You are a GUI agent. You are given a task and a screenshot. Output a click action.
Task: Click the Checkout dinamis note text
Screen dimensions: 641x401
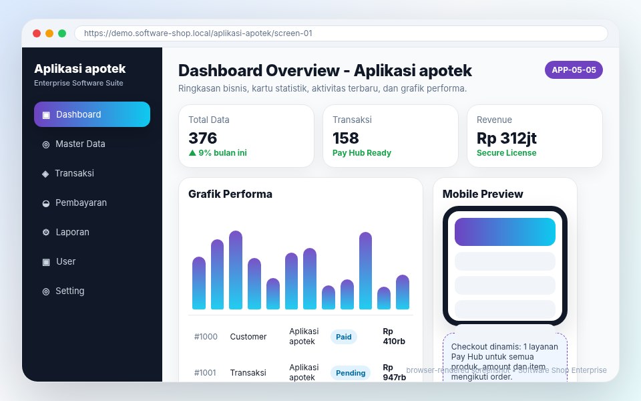coord(505,362)
